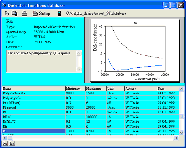Maximize the Dielectric functions database window

click(173, 6)
